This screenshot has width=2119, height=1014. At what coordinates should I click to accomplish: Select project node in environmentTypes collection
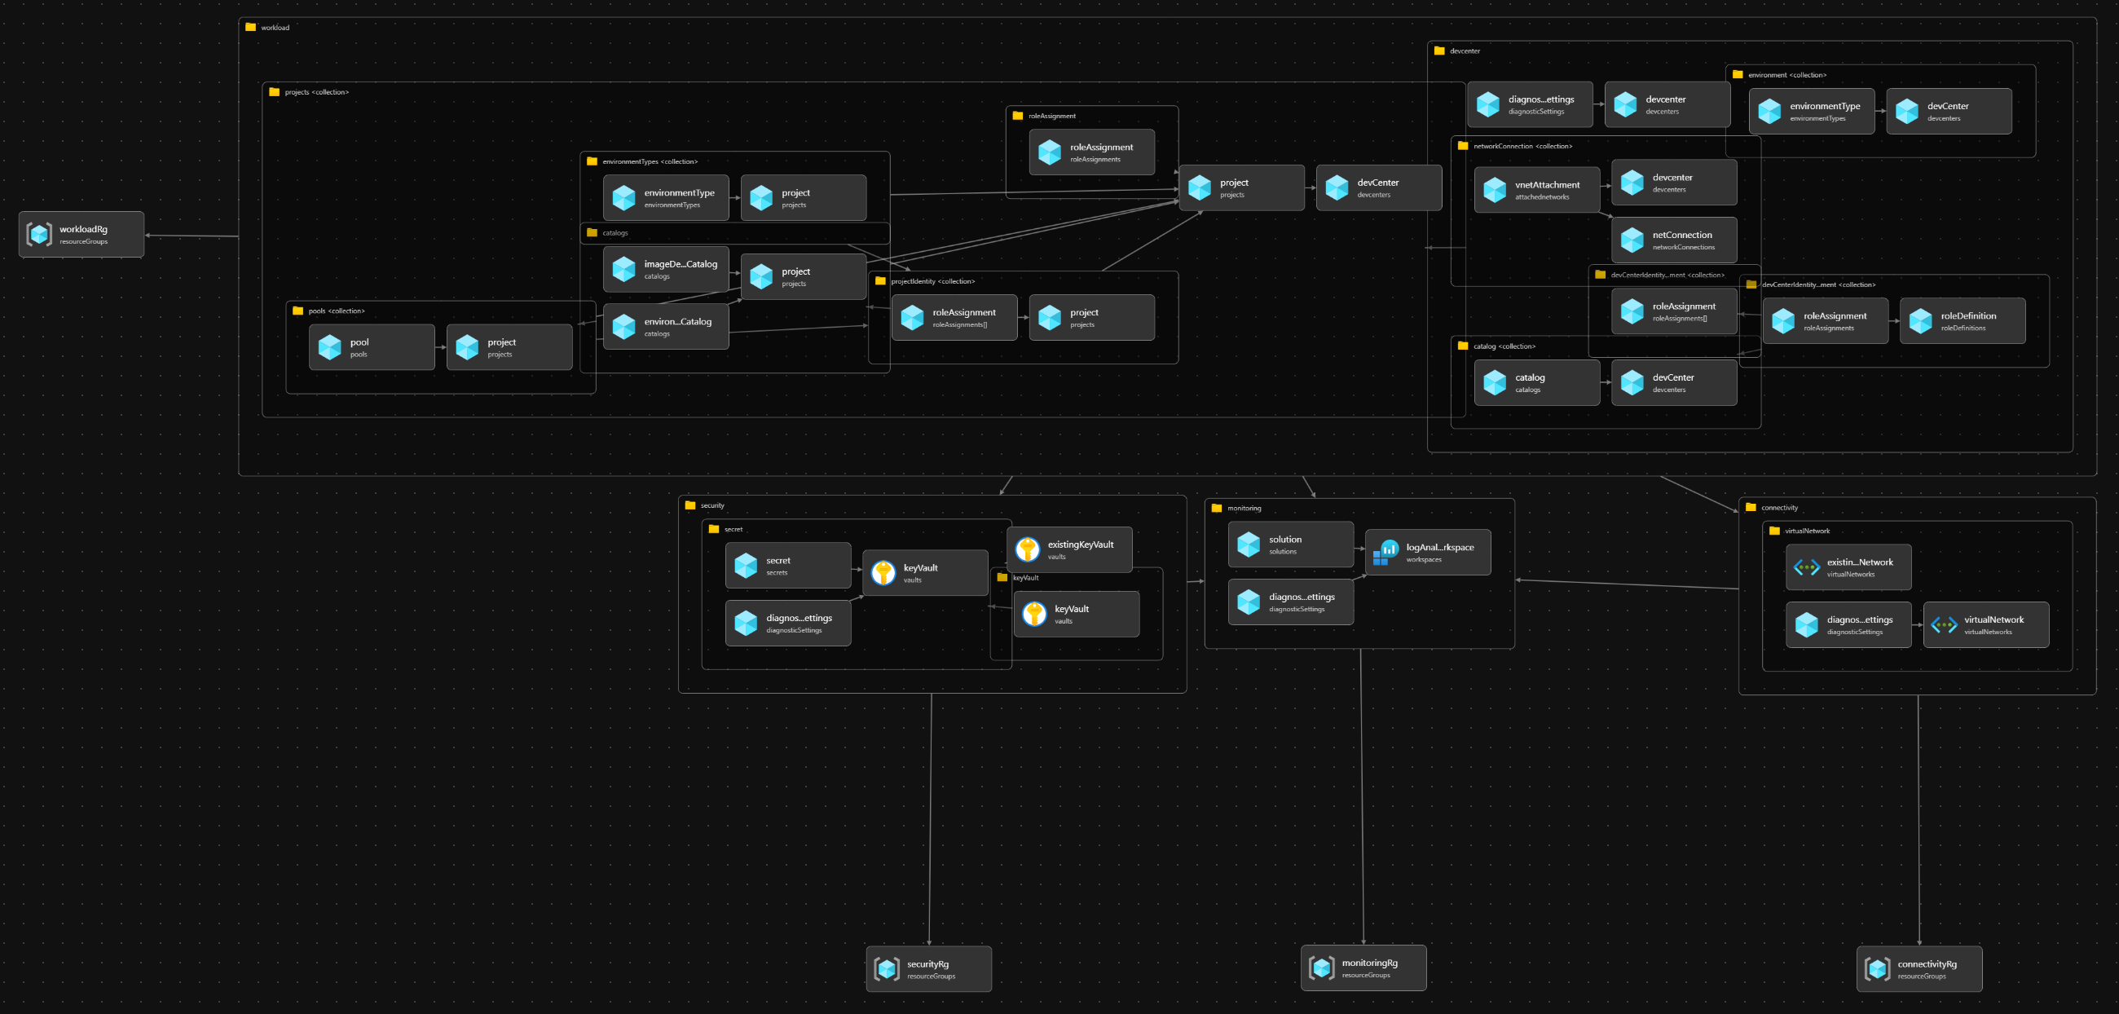coord(804,198)
